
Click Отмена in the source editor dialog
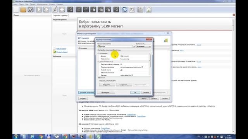click(146, 93)
